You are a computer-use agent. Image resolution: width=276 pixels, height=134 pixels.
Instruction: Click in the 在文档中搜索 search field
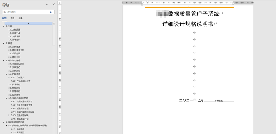(x=26, y=12)
